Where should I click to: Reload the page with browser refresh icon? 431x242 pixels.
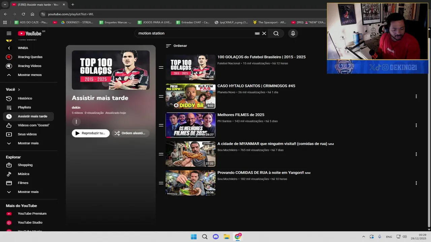(23, 14)
